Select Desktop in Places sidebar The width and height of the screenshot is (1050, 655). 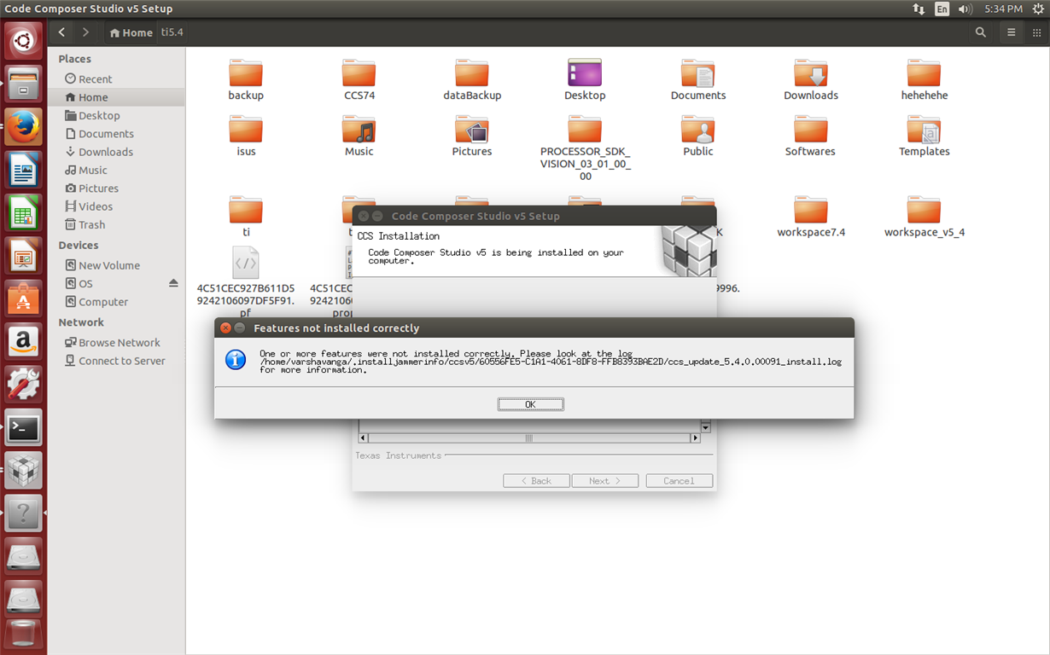(x=117, y=115)
